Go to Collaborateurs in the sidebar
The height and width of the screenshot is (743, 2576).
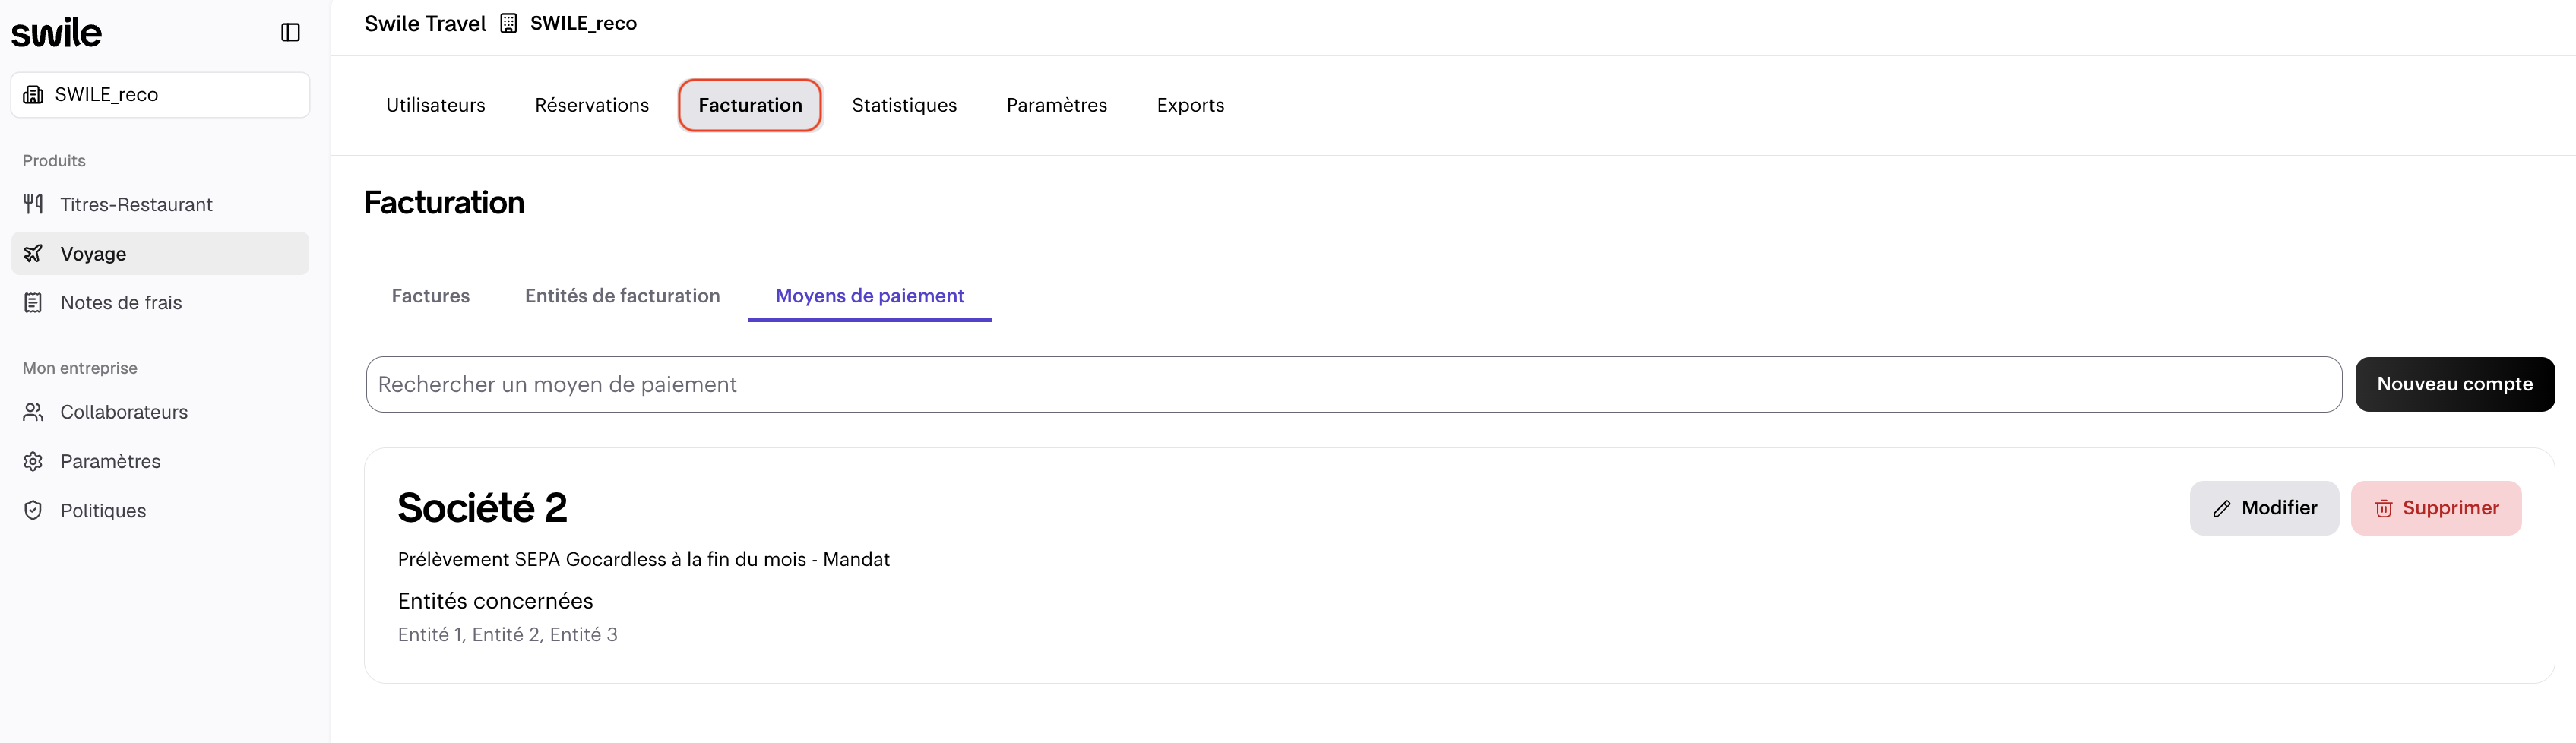coord(160,412)
